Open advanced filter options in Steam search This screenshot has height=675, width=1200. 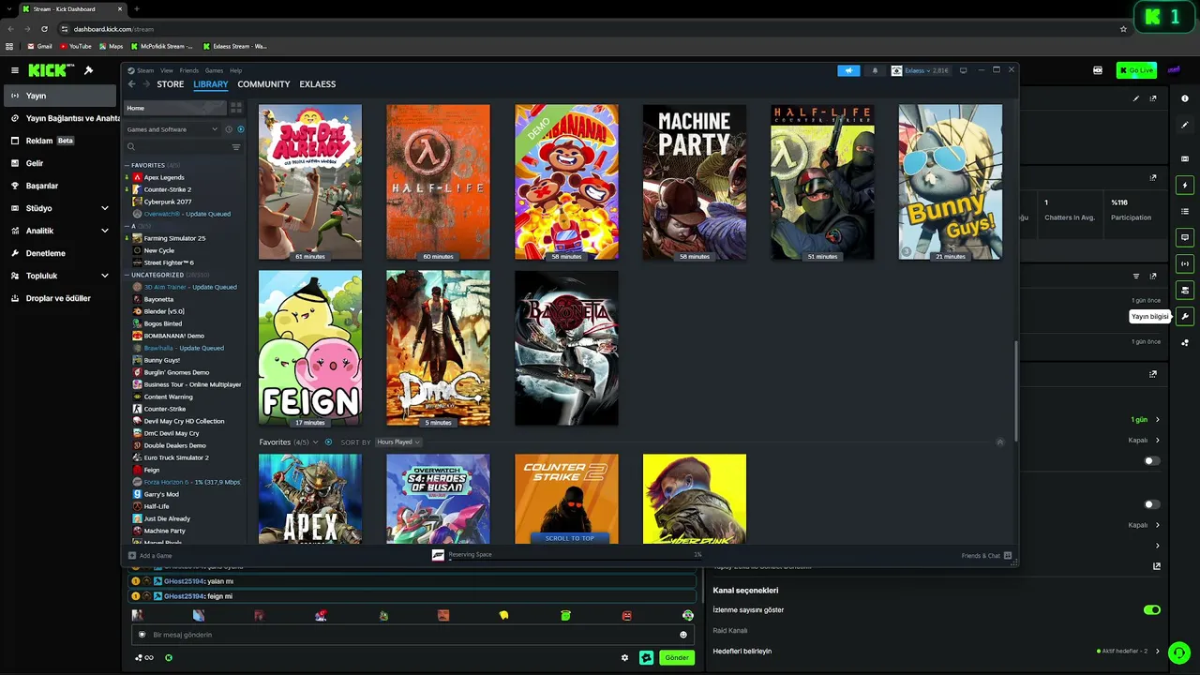pyautogui.click(x=236, y=147)
